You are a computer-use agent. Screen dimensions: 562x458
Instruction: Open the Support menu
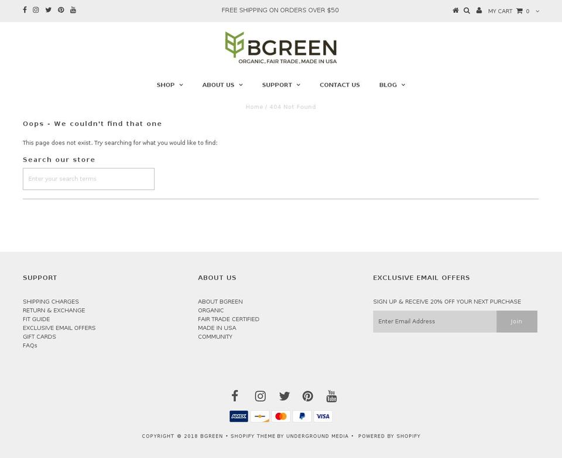[277, 85]
